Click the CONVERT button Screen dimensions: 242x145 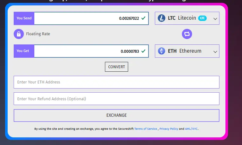point(116,67)
